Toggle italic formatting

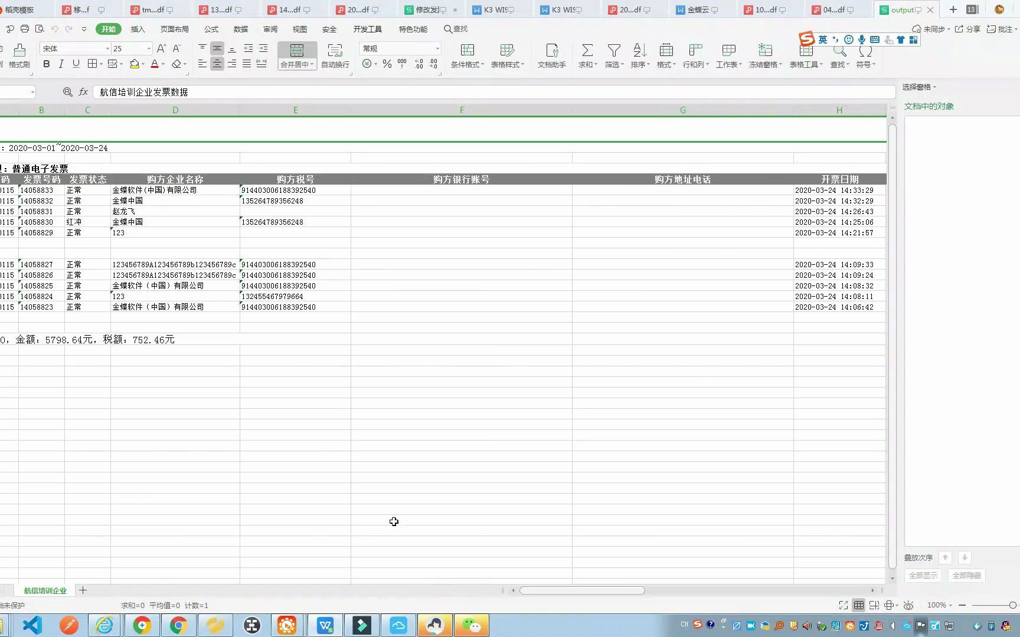click(x=61, y=64)
